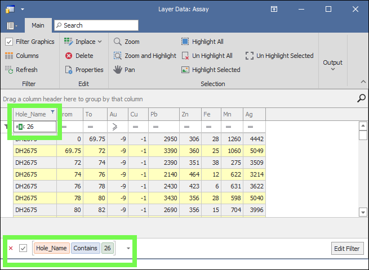Toggle the Filter Graphics checkbox
369x270 pixels.
(x=9, y=42)
